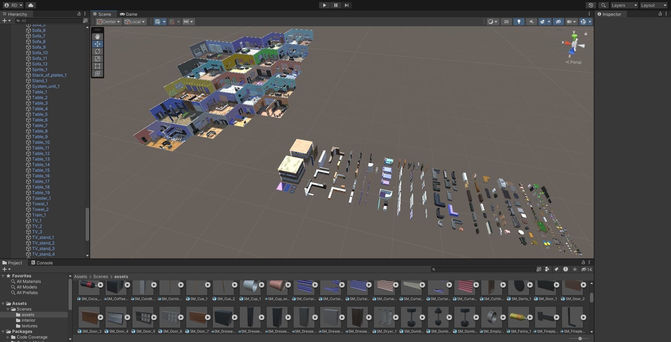Open the Inspector's more-options menu
Image resolution: width=671 pixels, height=342 pixels.
(666, 14)
